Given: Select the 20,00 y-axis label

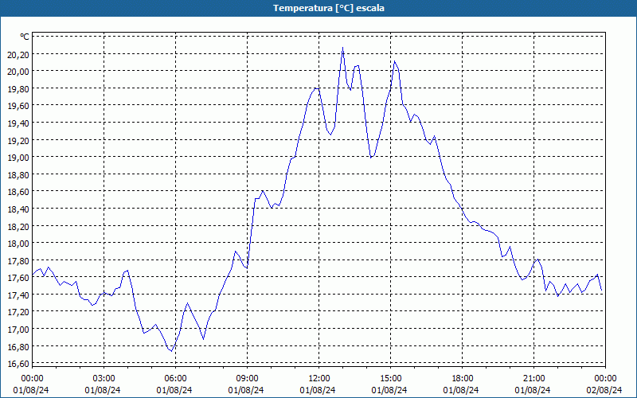Looking at the screenshot, I should 18,72.
